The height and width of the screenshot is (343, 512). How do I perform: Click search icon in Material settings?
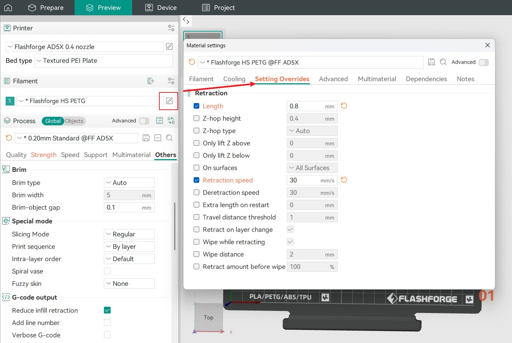point(443,62)
